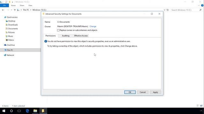Open Task View on taskbar

point(19,111)
